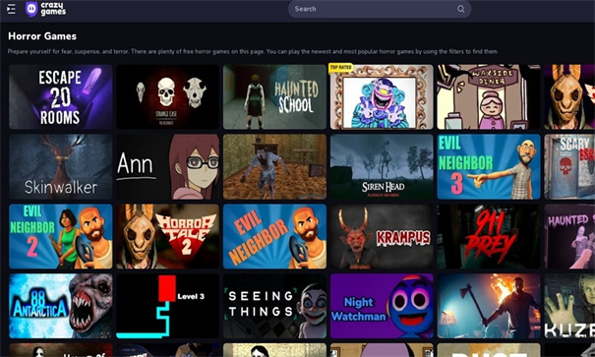Click the CrazyGames logo
Image resolution: width=595 pixels, height=357 pixels.
tap(45, 9)
